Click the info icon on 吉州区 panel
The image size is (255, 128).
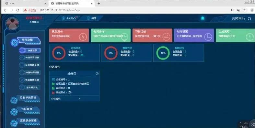[x=97, y=74]
